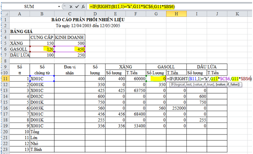Viewport: 253px width, 154px height.
Task: Click the 'T.Bình' cell in row 23
Action: point(42,149)
